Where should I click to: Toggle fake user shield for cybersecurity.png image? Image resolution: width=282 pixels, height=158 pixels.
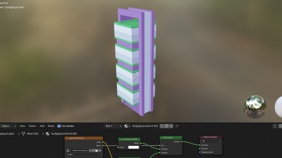(x=90, y=151)
